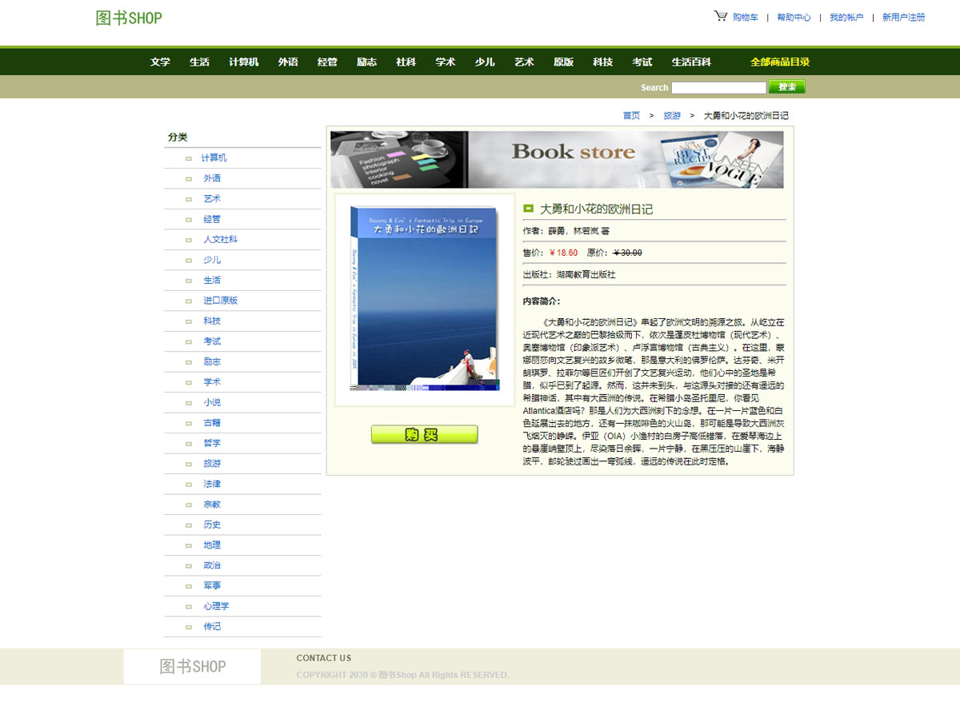Browse sidebar category 人文社科
This screenshot has width=960, height=706.
point(220,240)
